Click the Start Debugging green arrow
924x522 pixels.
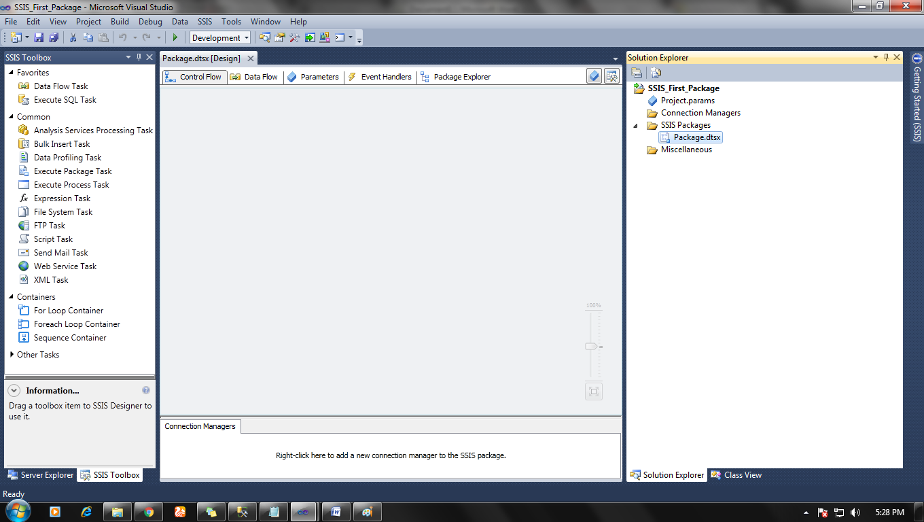pyautogui.click(x=175, y=37)
